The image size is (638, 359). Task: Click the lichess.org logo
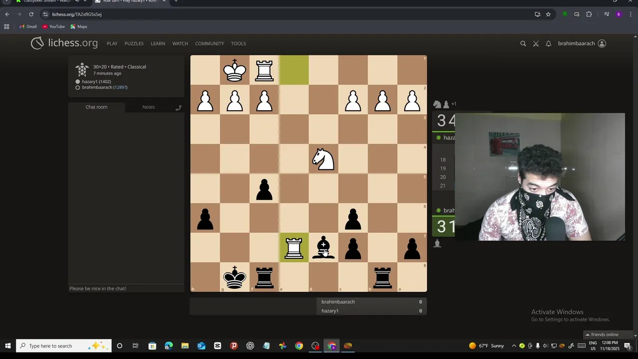click(x=64, y=43)
